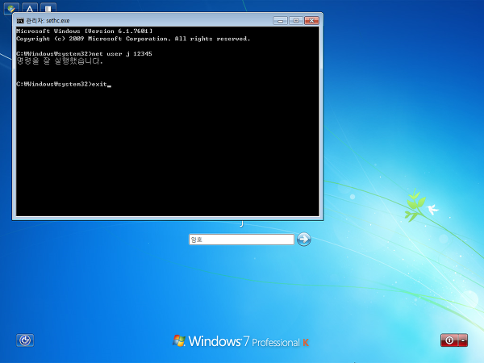Click the 'exit' command prompt line
Viewport: 484px width, 363px height.
(64, 84)
